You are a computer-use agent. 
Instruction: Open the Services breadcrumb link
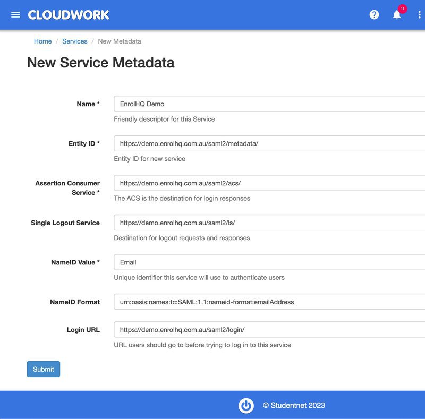(75, 41)
